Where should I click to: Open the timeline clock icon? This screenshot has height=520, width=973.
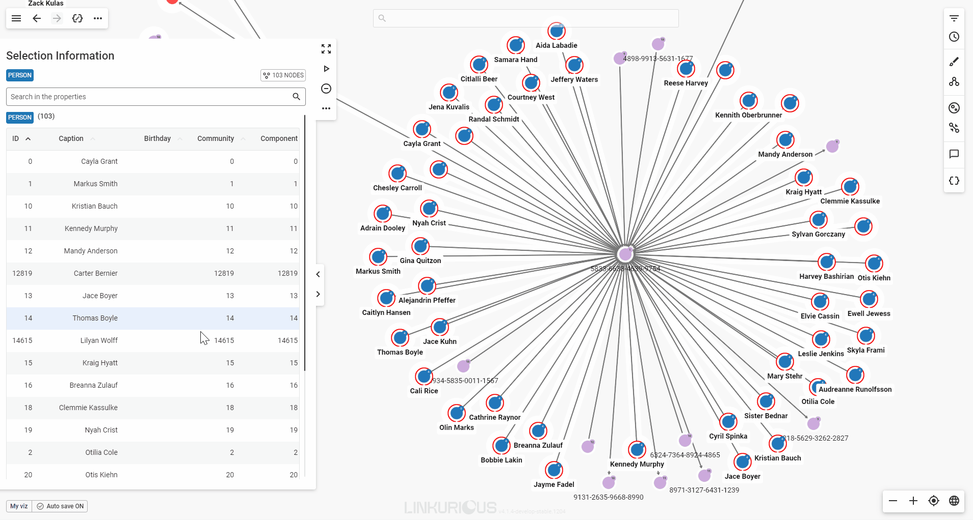pyautogui.click(x=954, y=37)
